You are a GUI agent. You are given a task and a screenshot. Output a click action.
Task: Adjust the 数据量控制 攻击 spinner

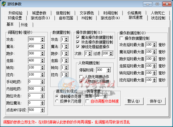click(x=66, y=39)
